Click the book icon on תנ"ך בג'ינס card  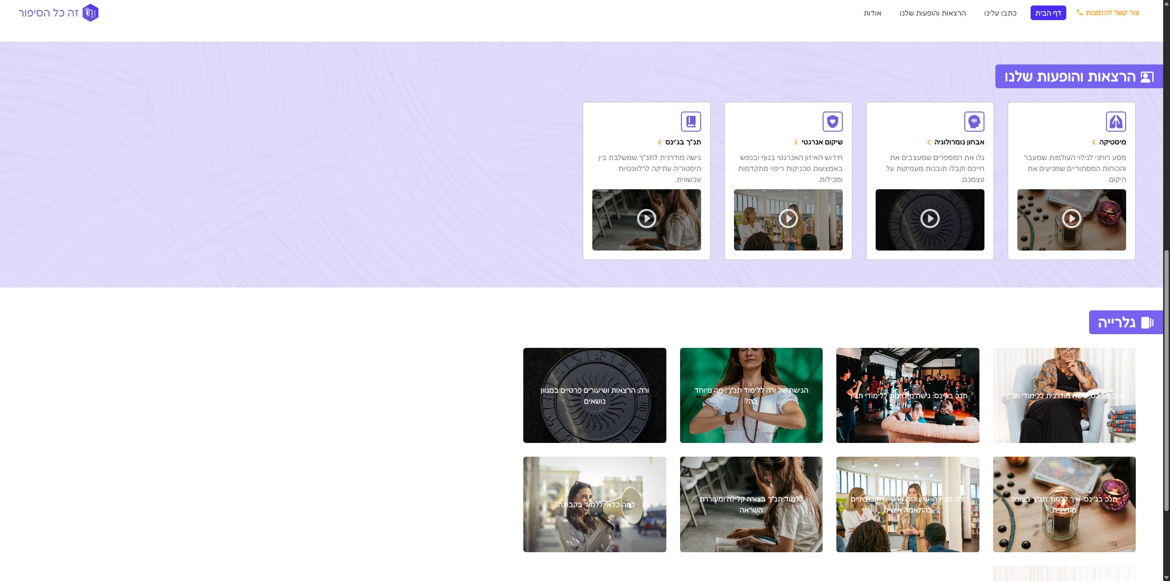pyautogui.click(x=691, y=122)
